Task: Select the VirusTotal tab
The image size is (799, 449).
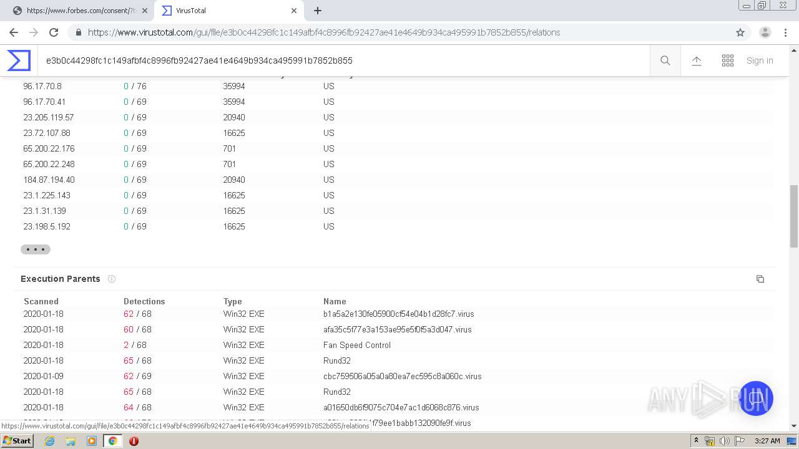Action: pyautogui.click(x=228, y=11)
